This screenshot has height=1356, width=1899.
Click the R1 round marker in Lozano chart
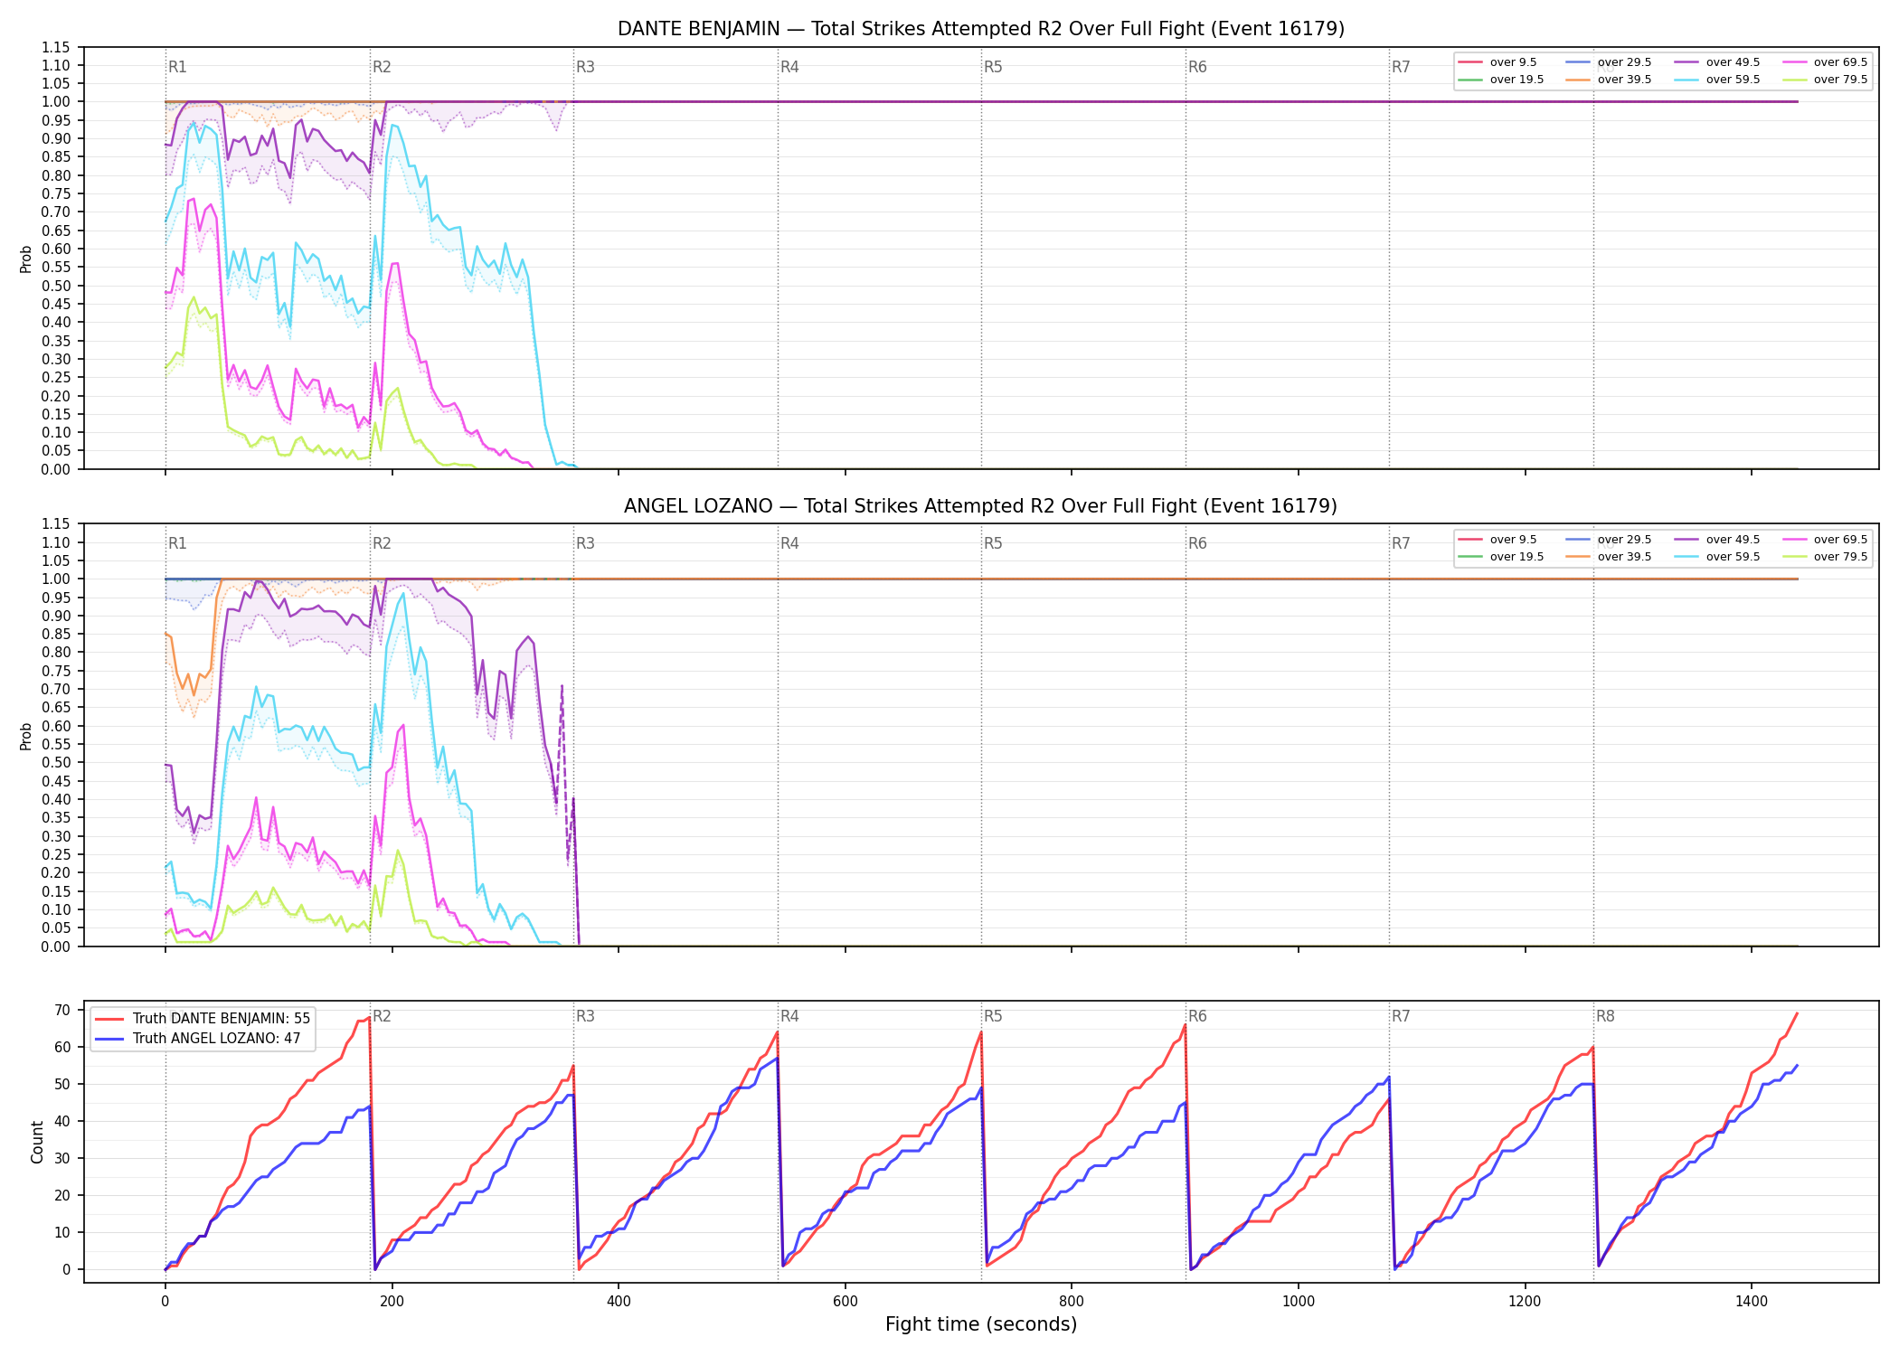(x=177, y=543)
